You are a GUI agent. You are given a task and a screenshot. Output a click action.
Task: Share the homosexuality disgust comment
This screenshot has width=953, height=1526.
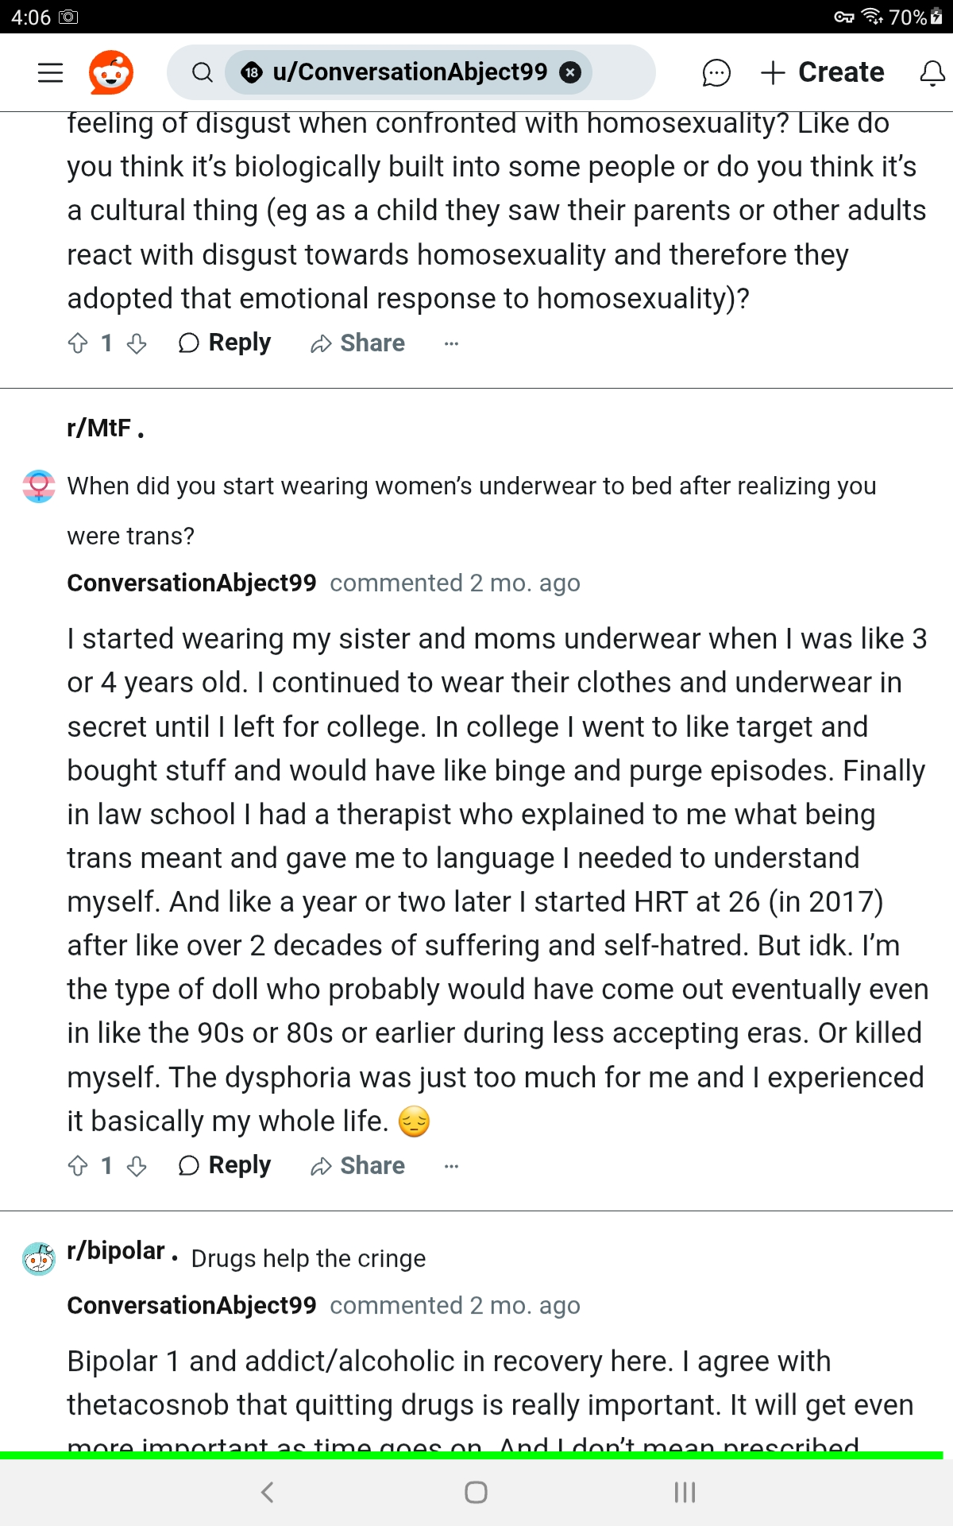click(357, 343)
